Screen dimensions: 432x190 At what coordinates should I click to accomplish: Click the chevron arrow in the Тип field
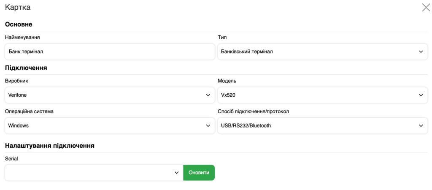(421, 52)
